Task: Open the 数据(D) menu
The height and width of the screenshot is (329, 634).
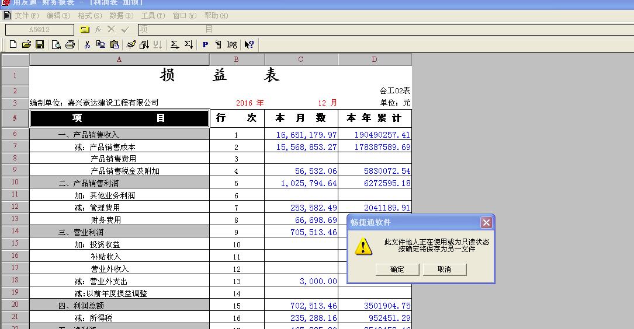Action: coord(122,15)
